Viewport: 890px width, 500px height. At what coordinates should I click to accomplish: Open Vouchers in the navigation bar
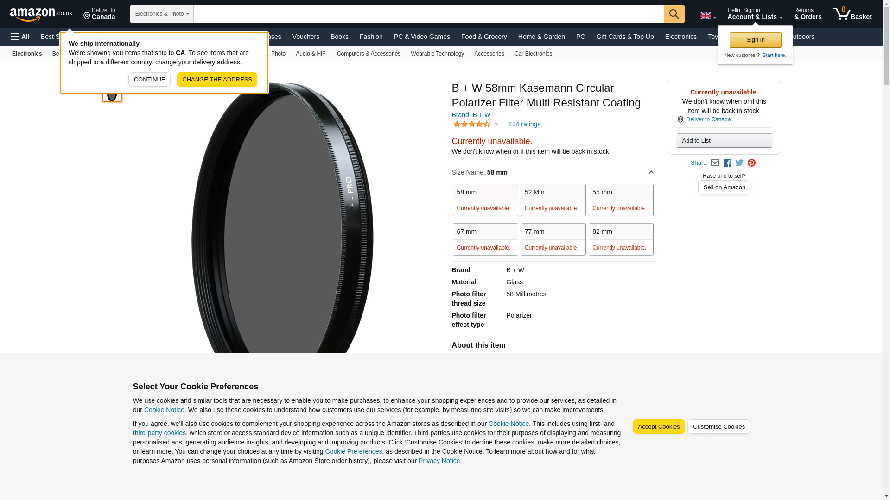(305, 37)
